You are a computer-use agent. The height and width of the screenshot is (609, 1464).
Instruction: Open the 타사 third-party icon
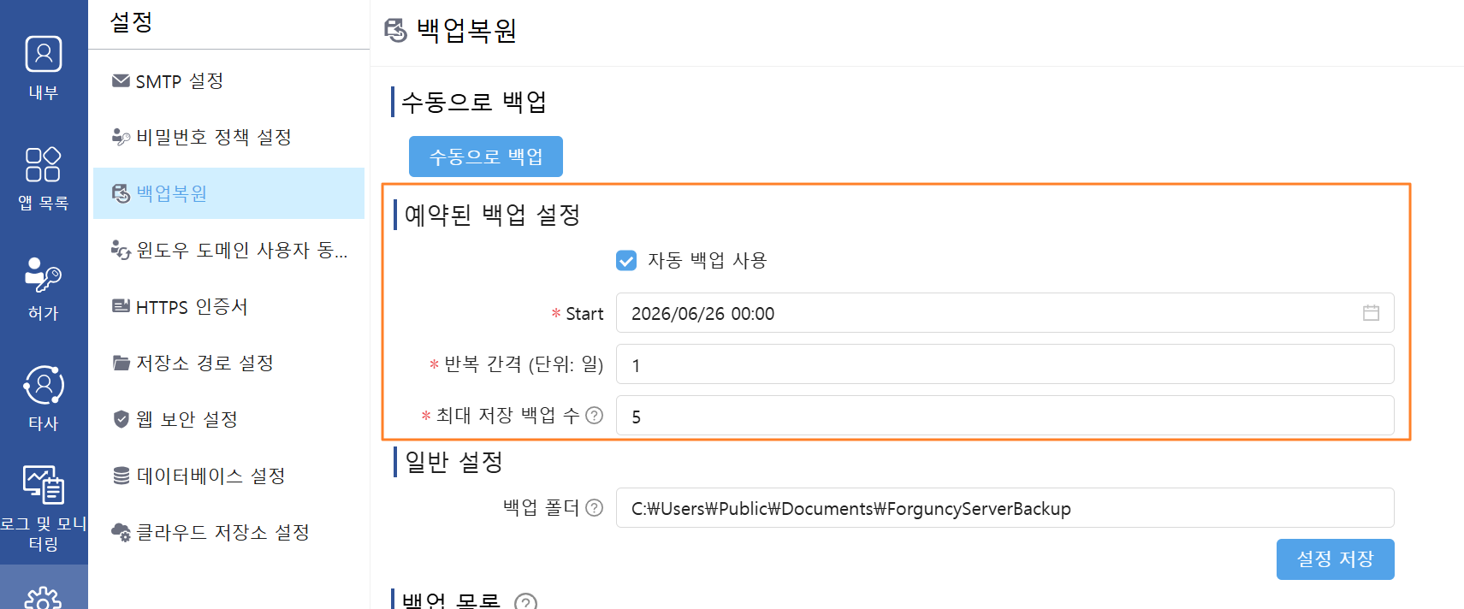coord(43,385)
